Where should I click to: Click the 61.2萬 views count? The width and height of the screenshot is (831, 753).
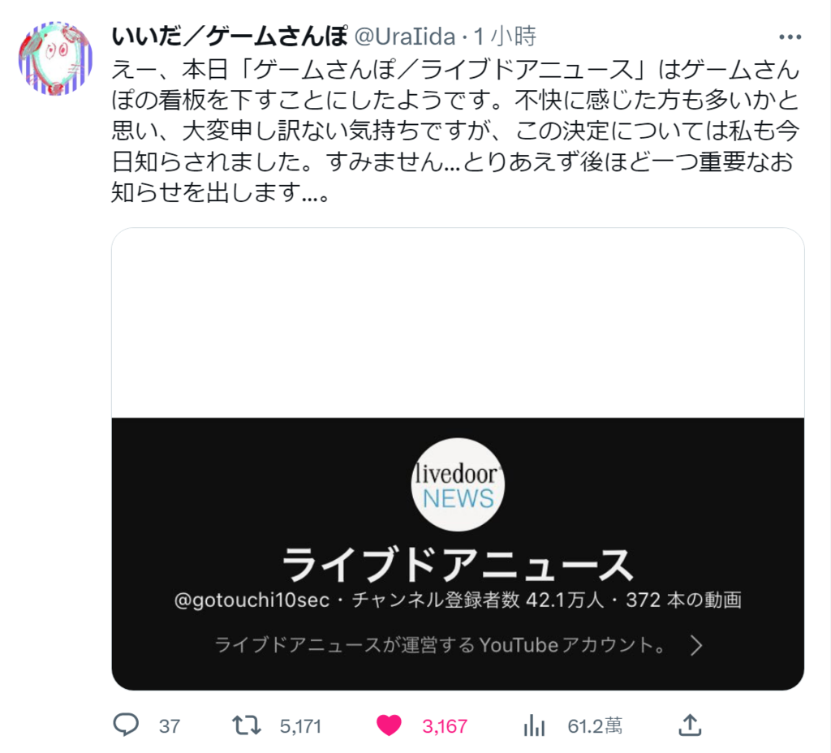point(595,725)
